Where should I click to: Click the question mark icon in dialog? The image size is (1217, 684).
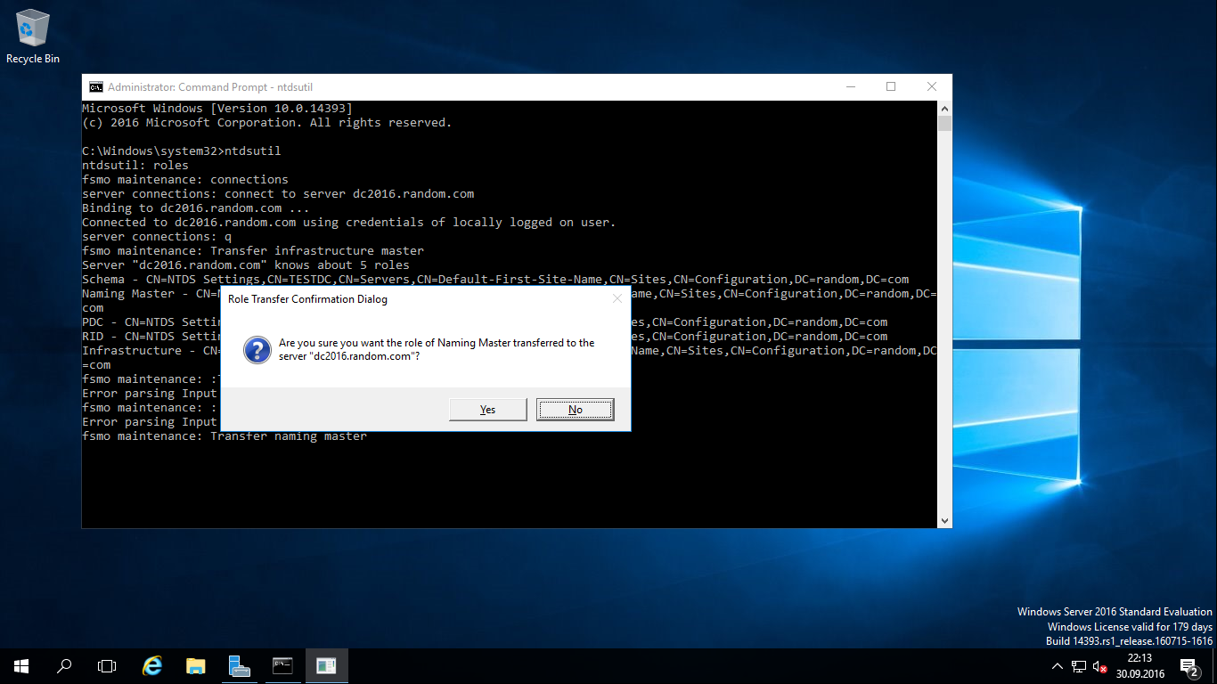257,349
